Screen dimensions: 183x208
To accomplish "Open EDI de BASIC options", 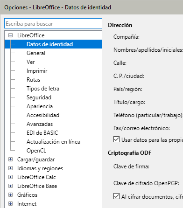I will pos(42,133).
